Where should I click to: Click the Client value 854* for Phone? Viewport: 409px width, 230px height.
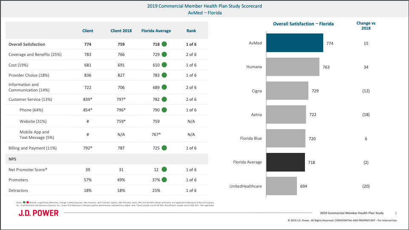pos(87,110)
